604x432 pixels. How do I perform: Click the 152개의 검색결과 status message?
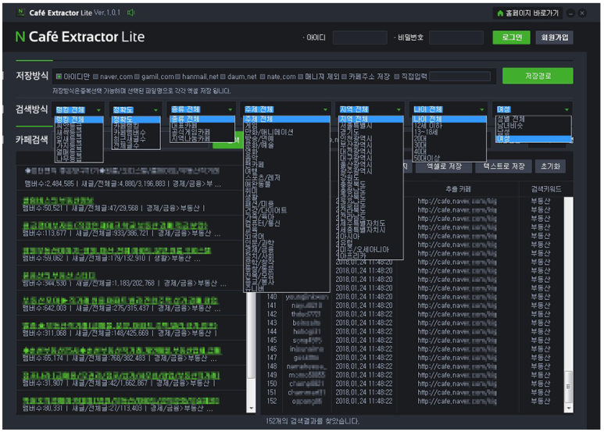click(313, 421)
